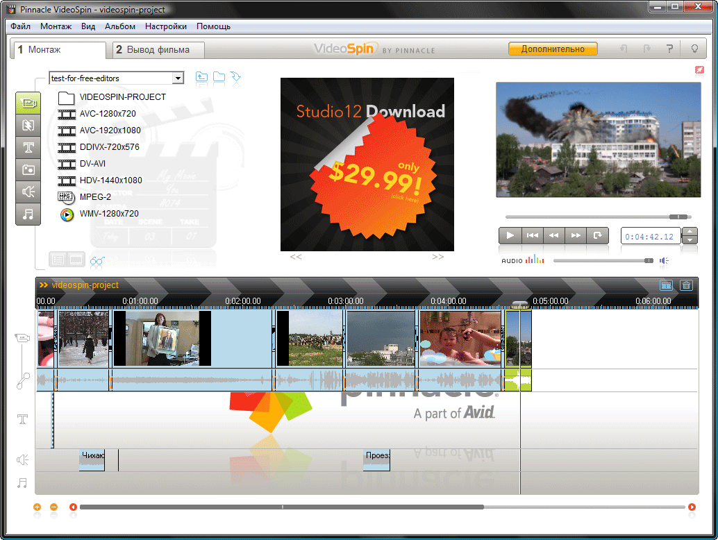
Task: Click the razor split clip icon
Action: [x=666, y=285]
